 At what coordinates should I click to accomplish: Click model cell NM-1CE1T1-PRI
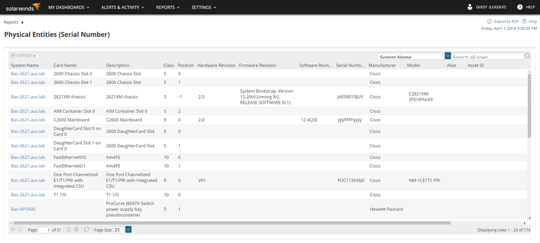point(424,180)
